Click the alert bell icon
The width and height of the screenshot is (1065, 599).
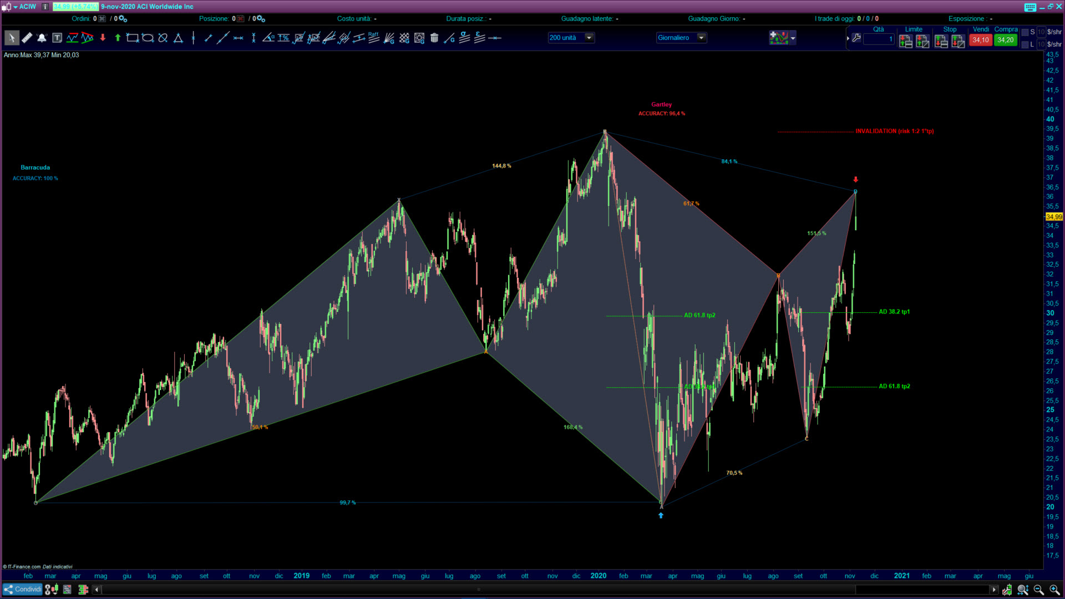[x=42, y=38]
